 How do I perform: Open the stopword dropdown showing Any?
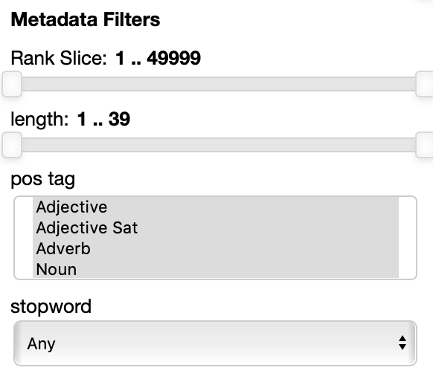pos(215,343)
